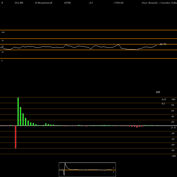
Task: Click the 'SI MunafaSutraR' header text
Action: [44, 3]
